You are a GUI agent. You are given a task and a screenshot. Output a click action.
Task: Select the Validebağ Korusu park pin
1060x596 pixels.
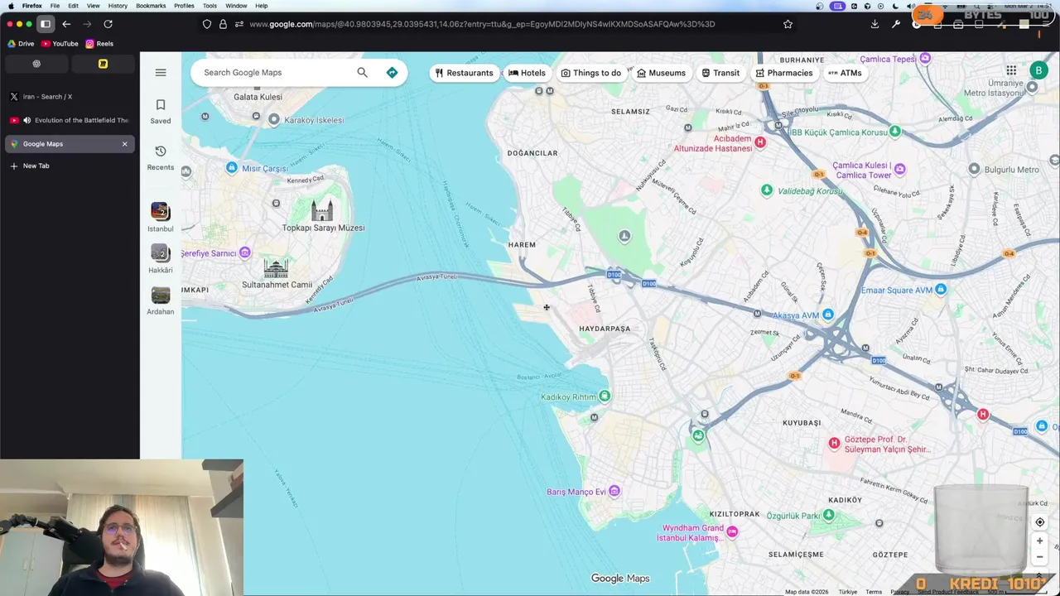(x=767, y=190)
